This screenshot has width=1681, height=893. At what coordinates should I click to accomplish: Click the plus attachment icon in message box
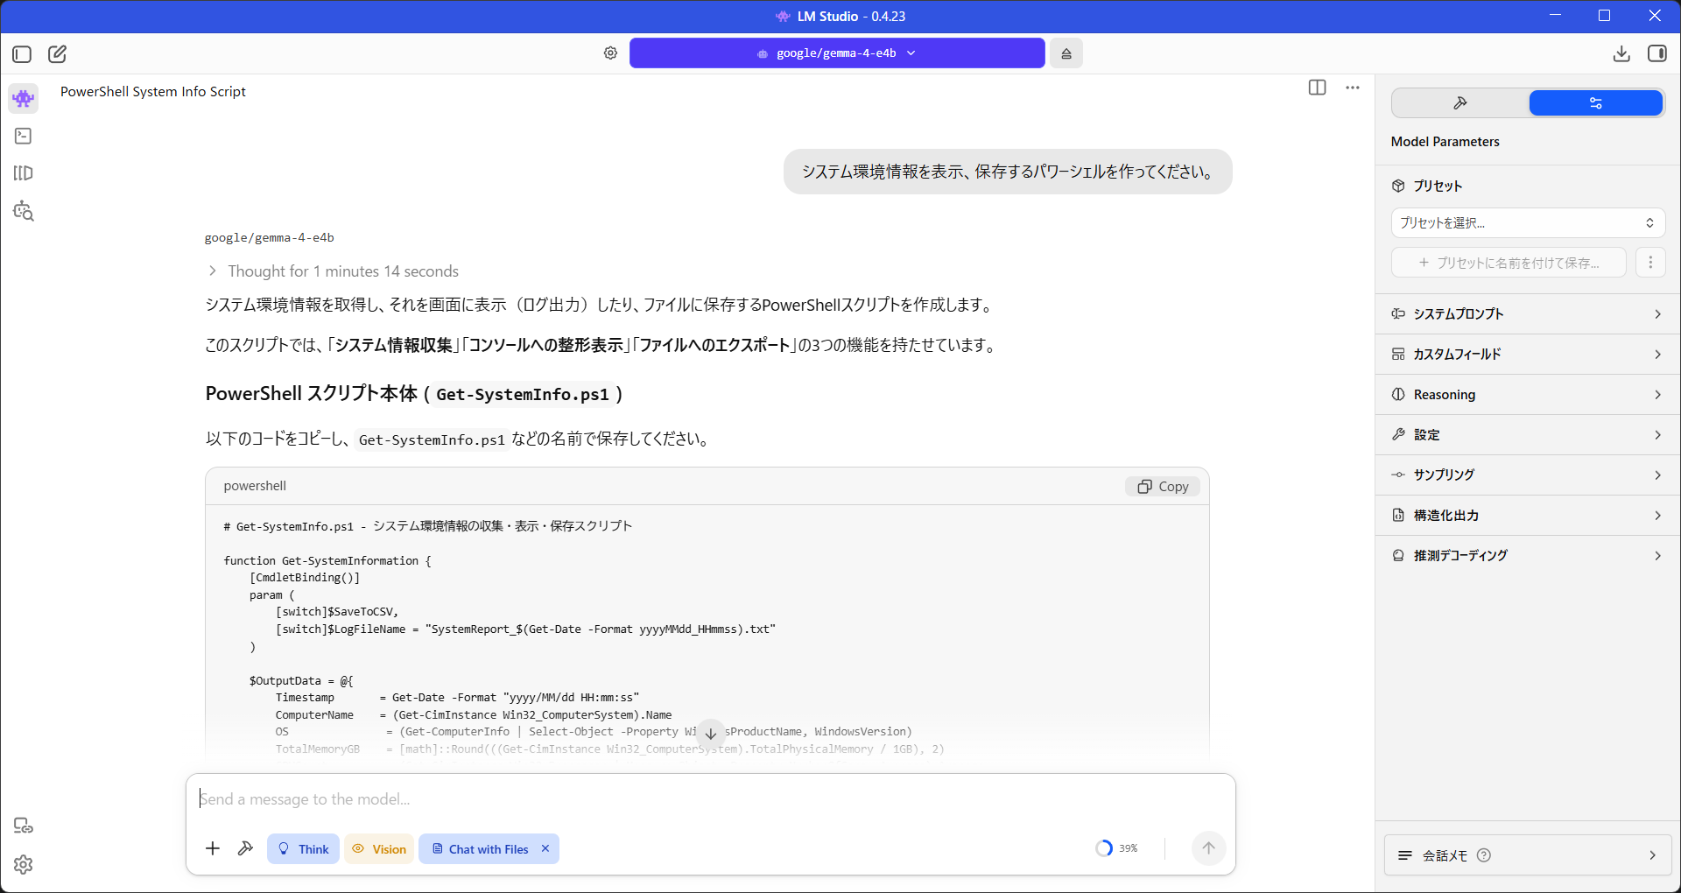tap(213, 848)
